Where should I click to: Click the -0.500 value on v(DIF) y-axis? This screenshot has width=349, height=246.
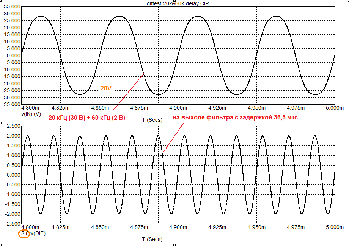click(x=12, y=185)
